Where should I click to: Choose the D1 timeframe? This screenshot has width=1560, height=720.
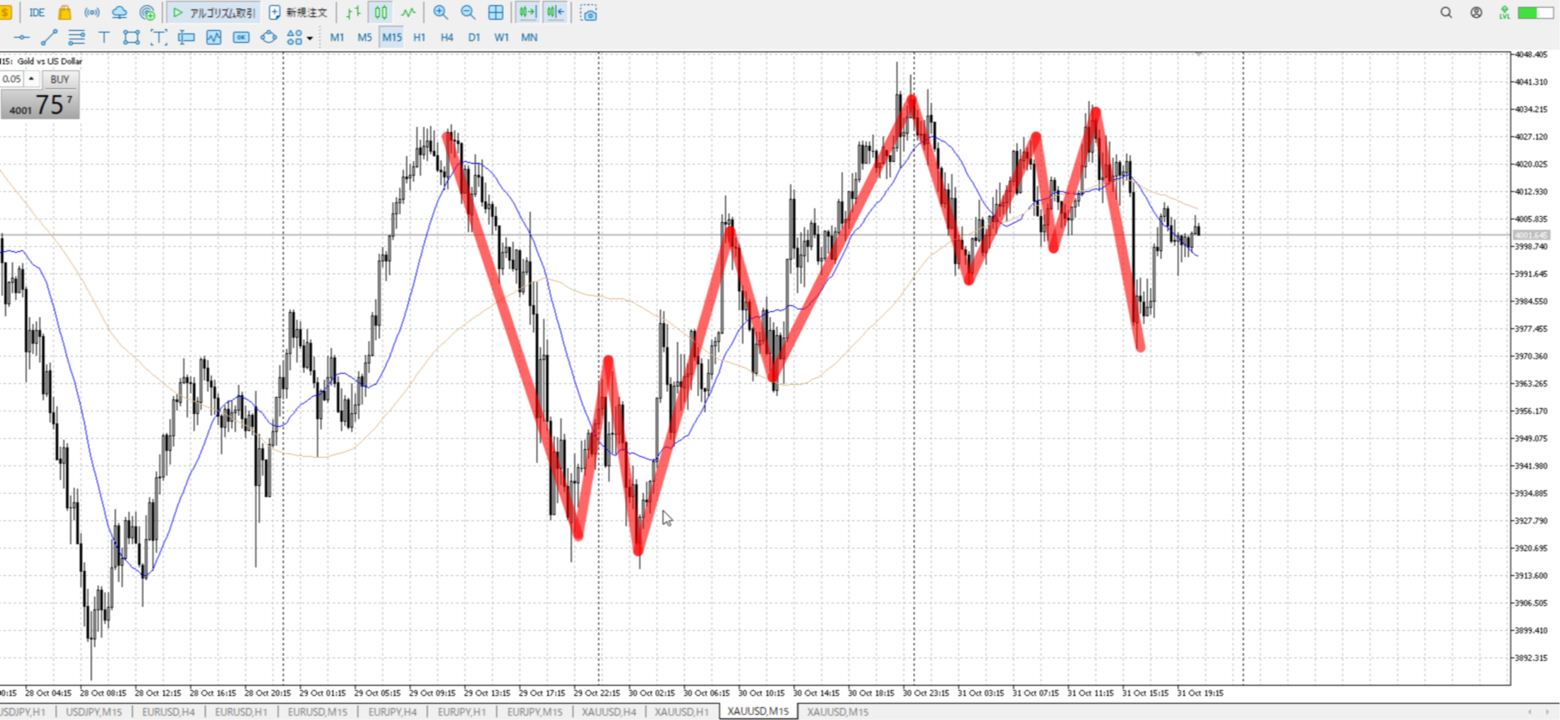[x=474, y=38]
